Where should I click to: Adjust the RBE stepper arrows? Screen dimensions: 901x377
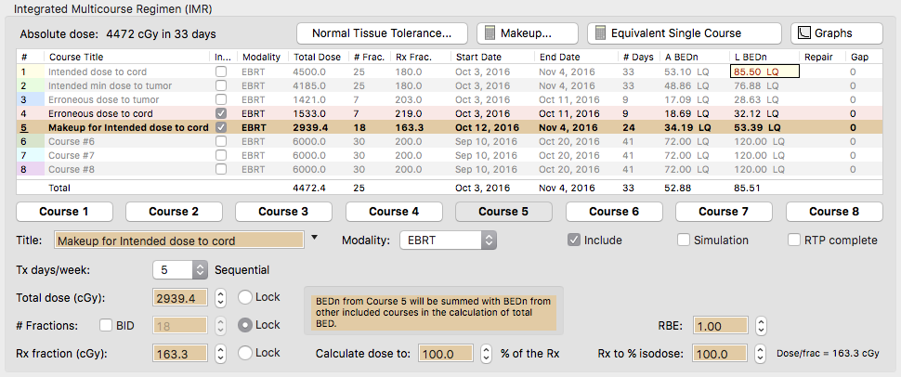(760, 326)
